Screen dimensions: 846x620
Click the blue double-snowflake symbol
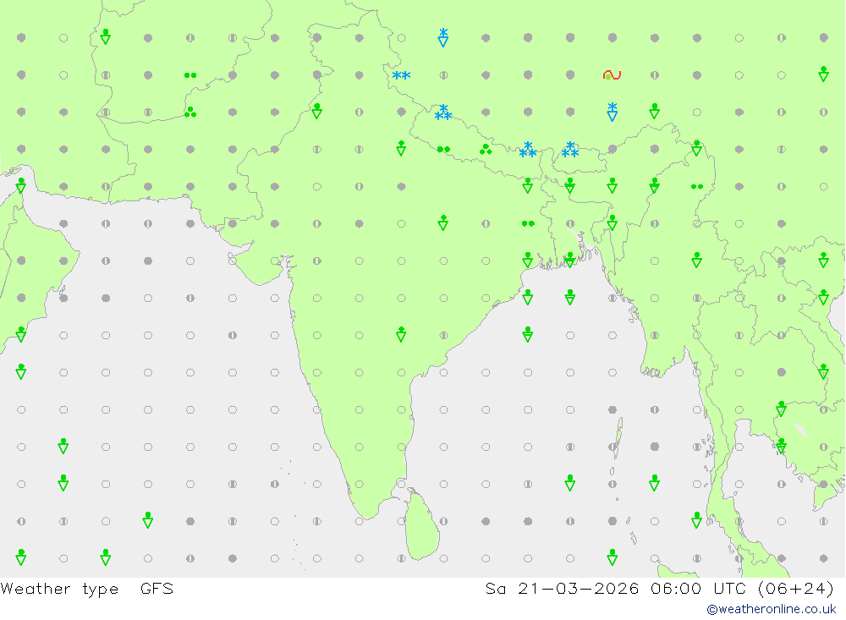pos(401,75)
